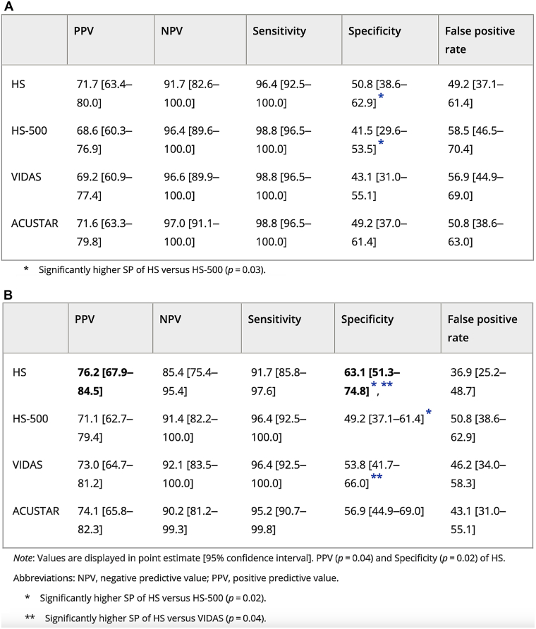The image size is (536, 629).
Task: Click the VIDAS row label in table B
Action: click(28, 465)
